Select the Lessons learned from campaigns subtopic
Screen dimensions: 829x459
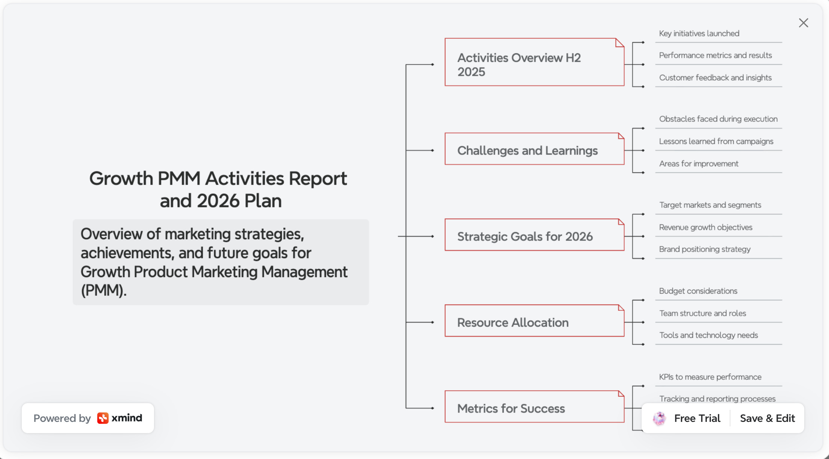pyautogui.click(x=716, y=141)
